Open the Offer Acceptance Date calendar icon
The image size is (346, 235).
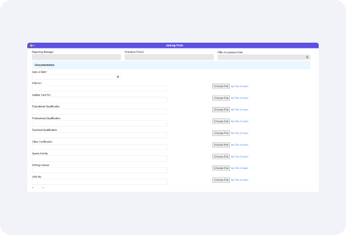307,57
